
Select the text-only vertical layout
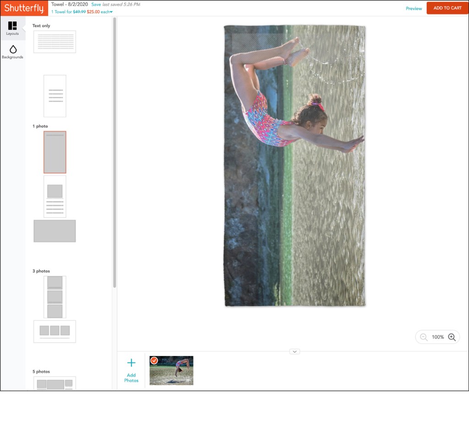point(55,96)
